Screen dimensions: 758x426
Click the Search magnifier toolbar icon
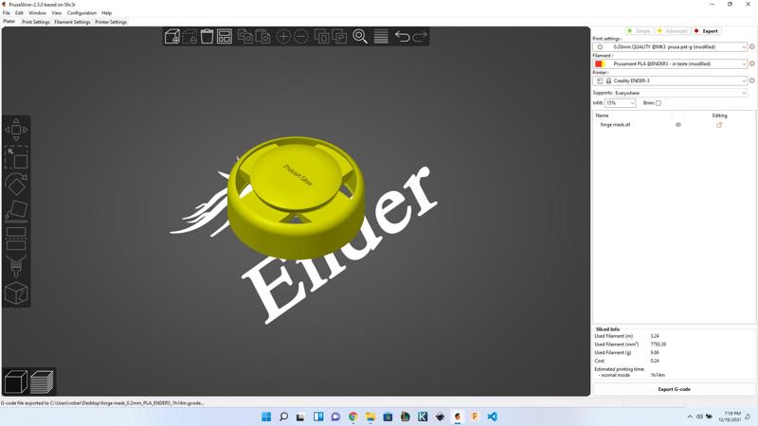pyautogui.click(x=360, y=36)
